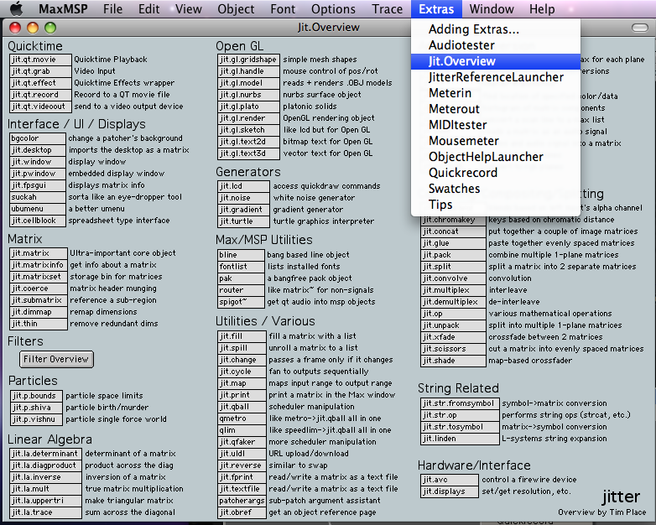Click the qmetro object box
Image resolution: width=656 pixels, height=525 pixels.
tap(242, 418)
